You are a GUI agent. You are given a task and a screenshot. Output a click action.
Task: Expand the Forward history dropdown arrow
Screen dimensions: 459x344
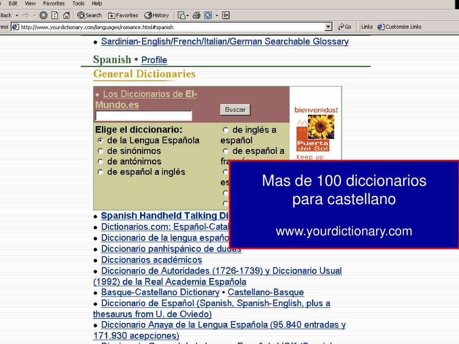pyautogui.click(x=35, y=15)
